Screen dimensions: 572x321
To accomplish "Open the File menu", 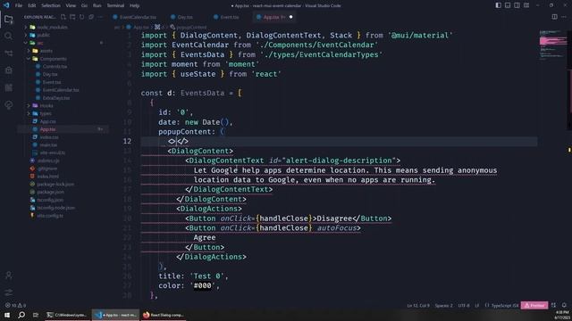I will pyautogui.click(x=19, y=5).
